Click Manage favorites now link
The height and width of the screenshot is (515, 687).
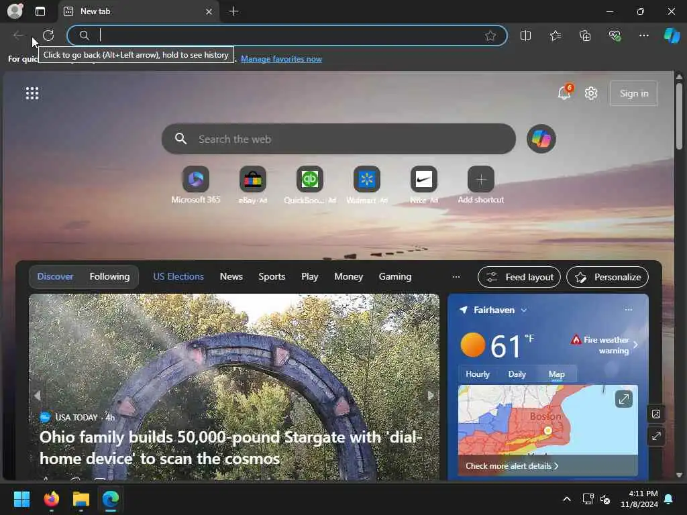pyautogui.click(x=281, y=59)
